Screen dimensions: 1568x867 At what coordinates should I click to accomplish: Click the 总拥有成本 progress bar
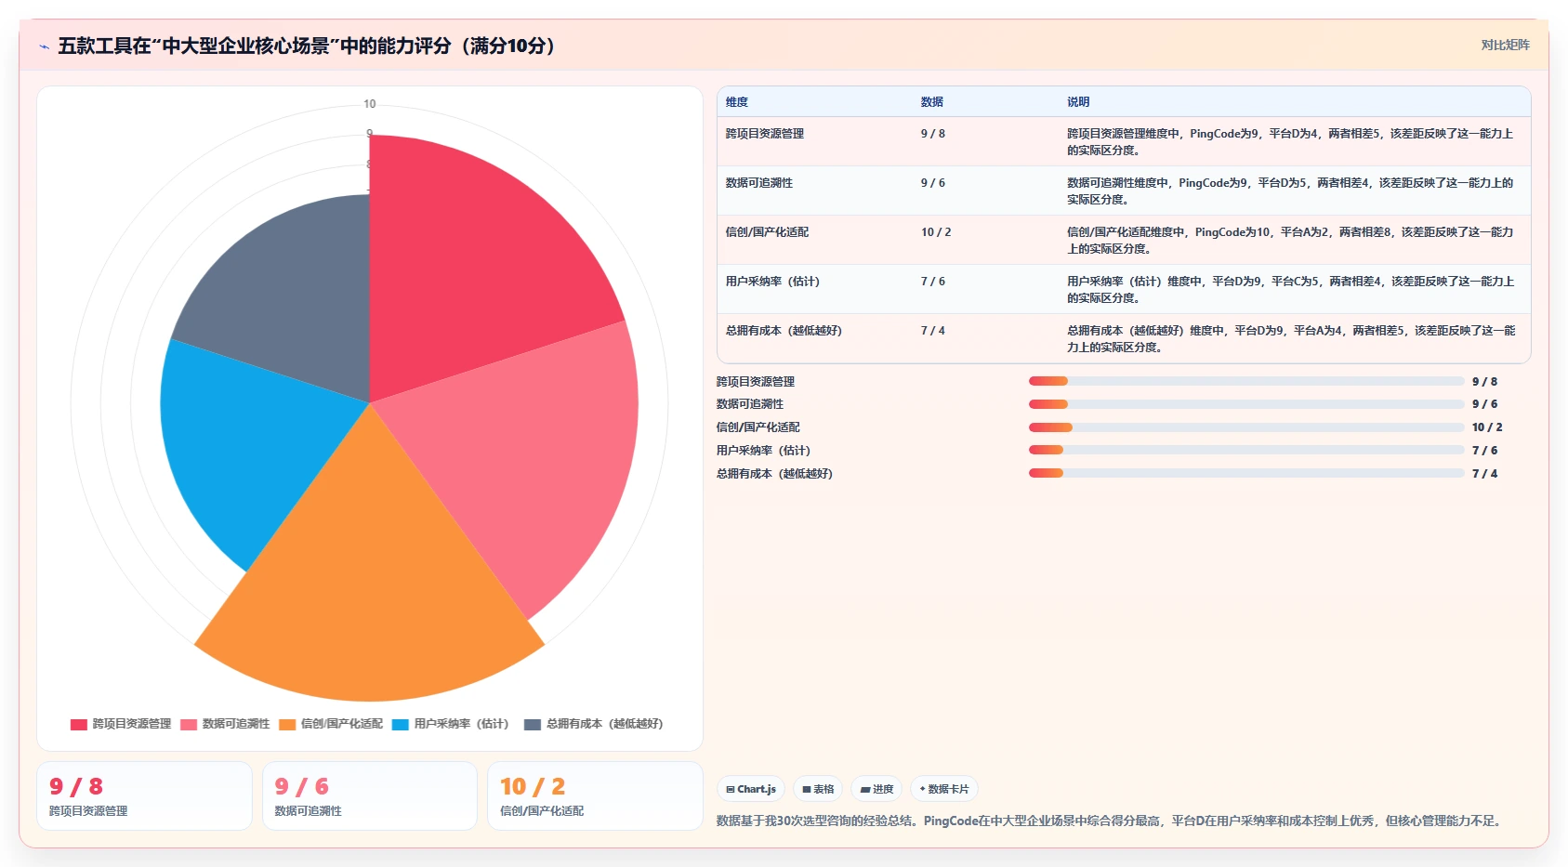1246,473
